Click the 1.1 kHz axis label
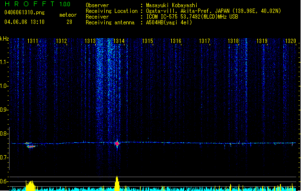Image resolution: width=301 pixels, height=191 pixels. pos(4,62)
